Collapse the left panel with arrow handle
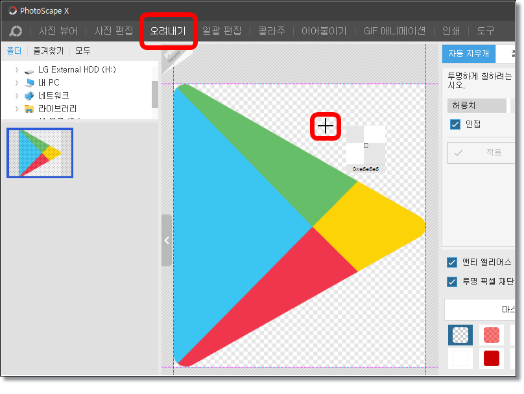Screen dimensions: 524x394 pos(167,240)
